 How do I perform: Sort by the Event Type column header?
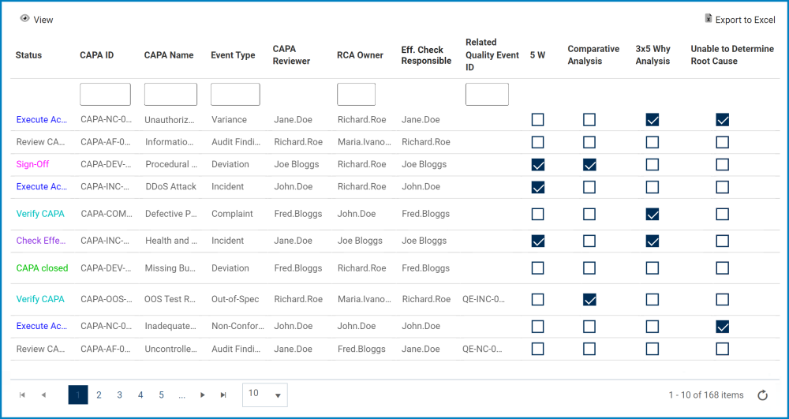[233, 55]
